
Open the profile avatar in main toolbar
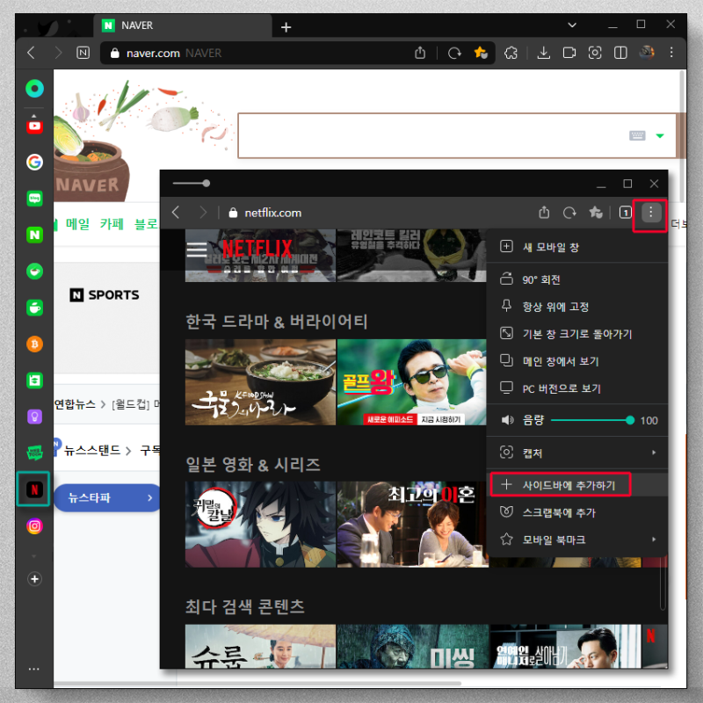pyautogui.click(x=647, y=53)
